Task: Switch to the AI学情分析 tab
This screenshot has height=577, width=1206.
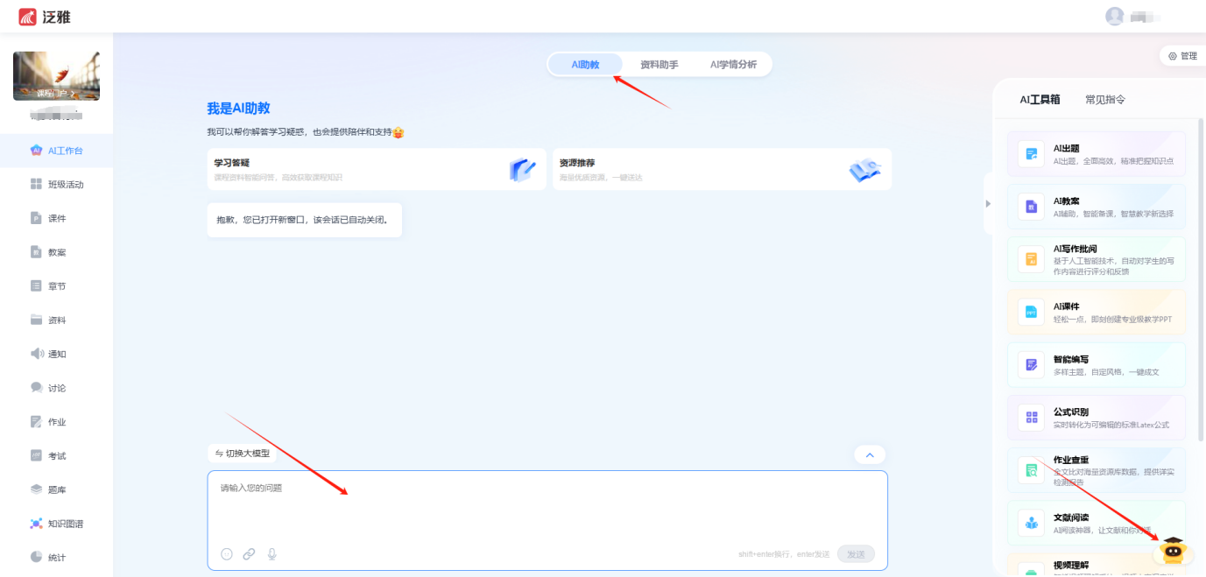Action: 733,65
